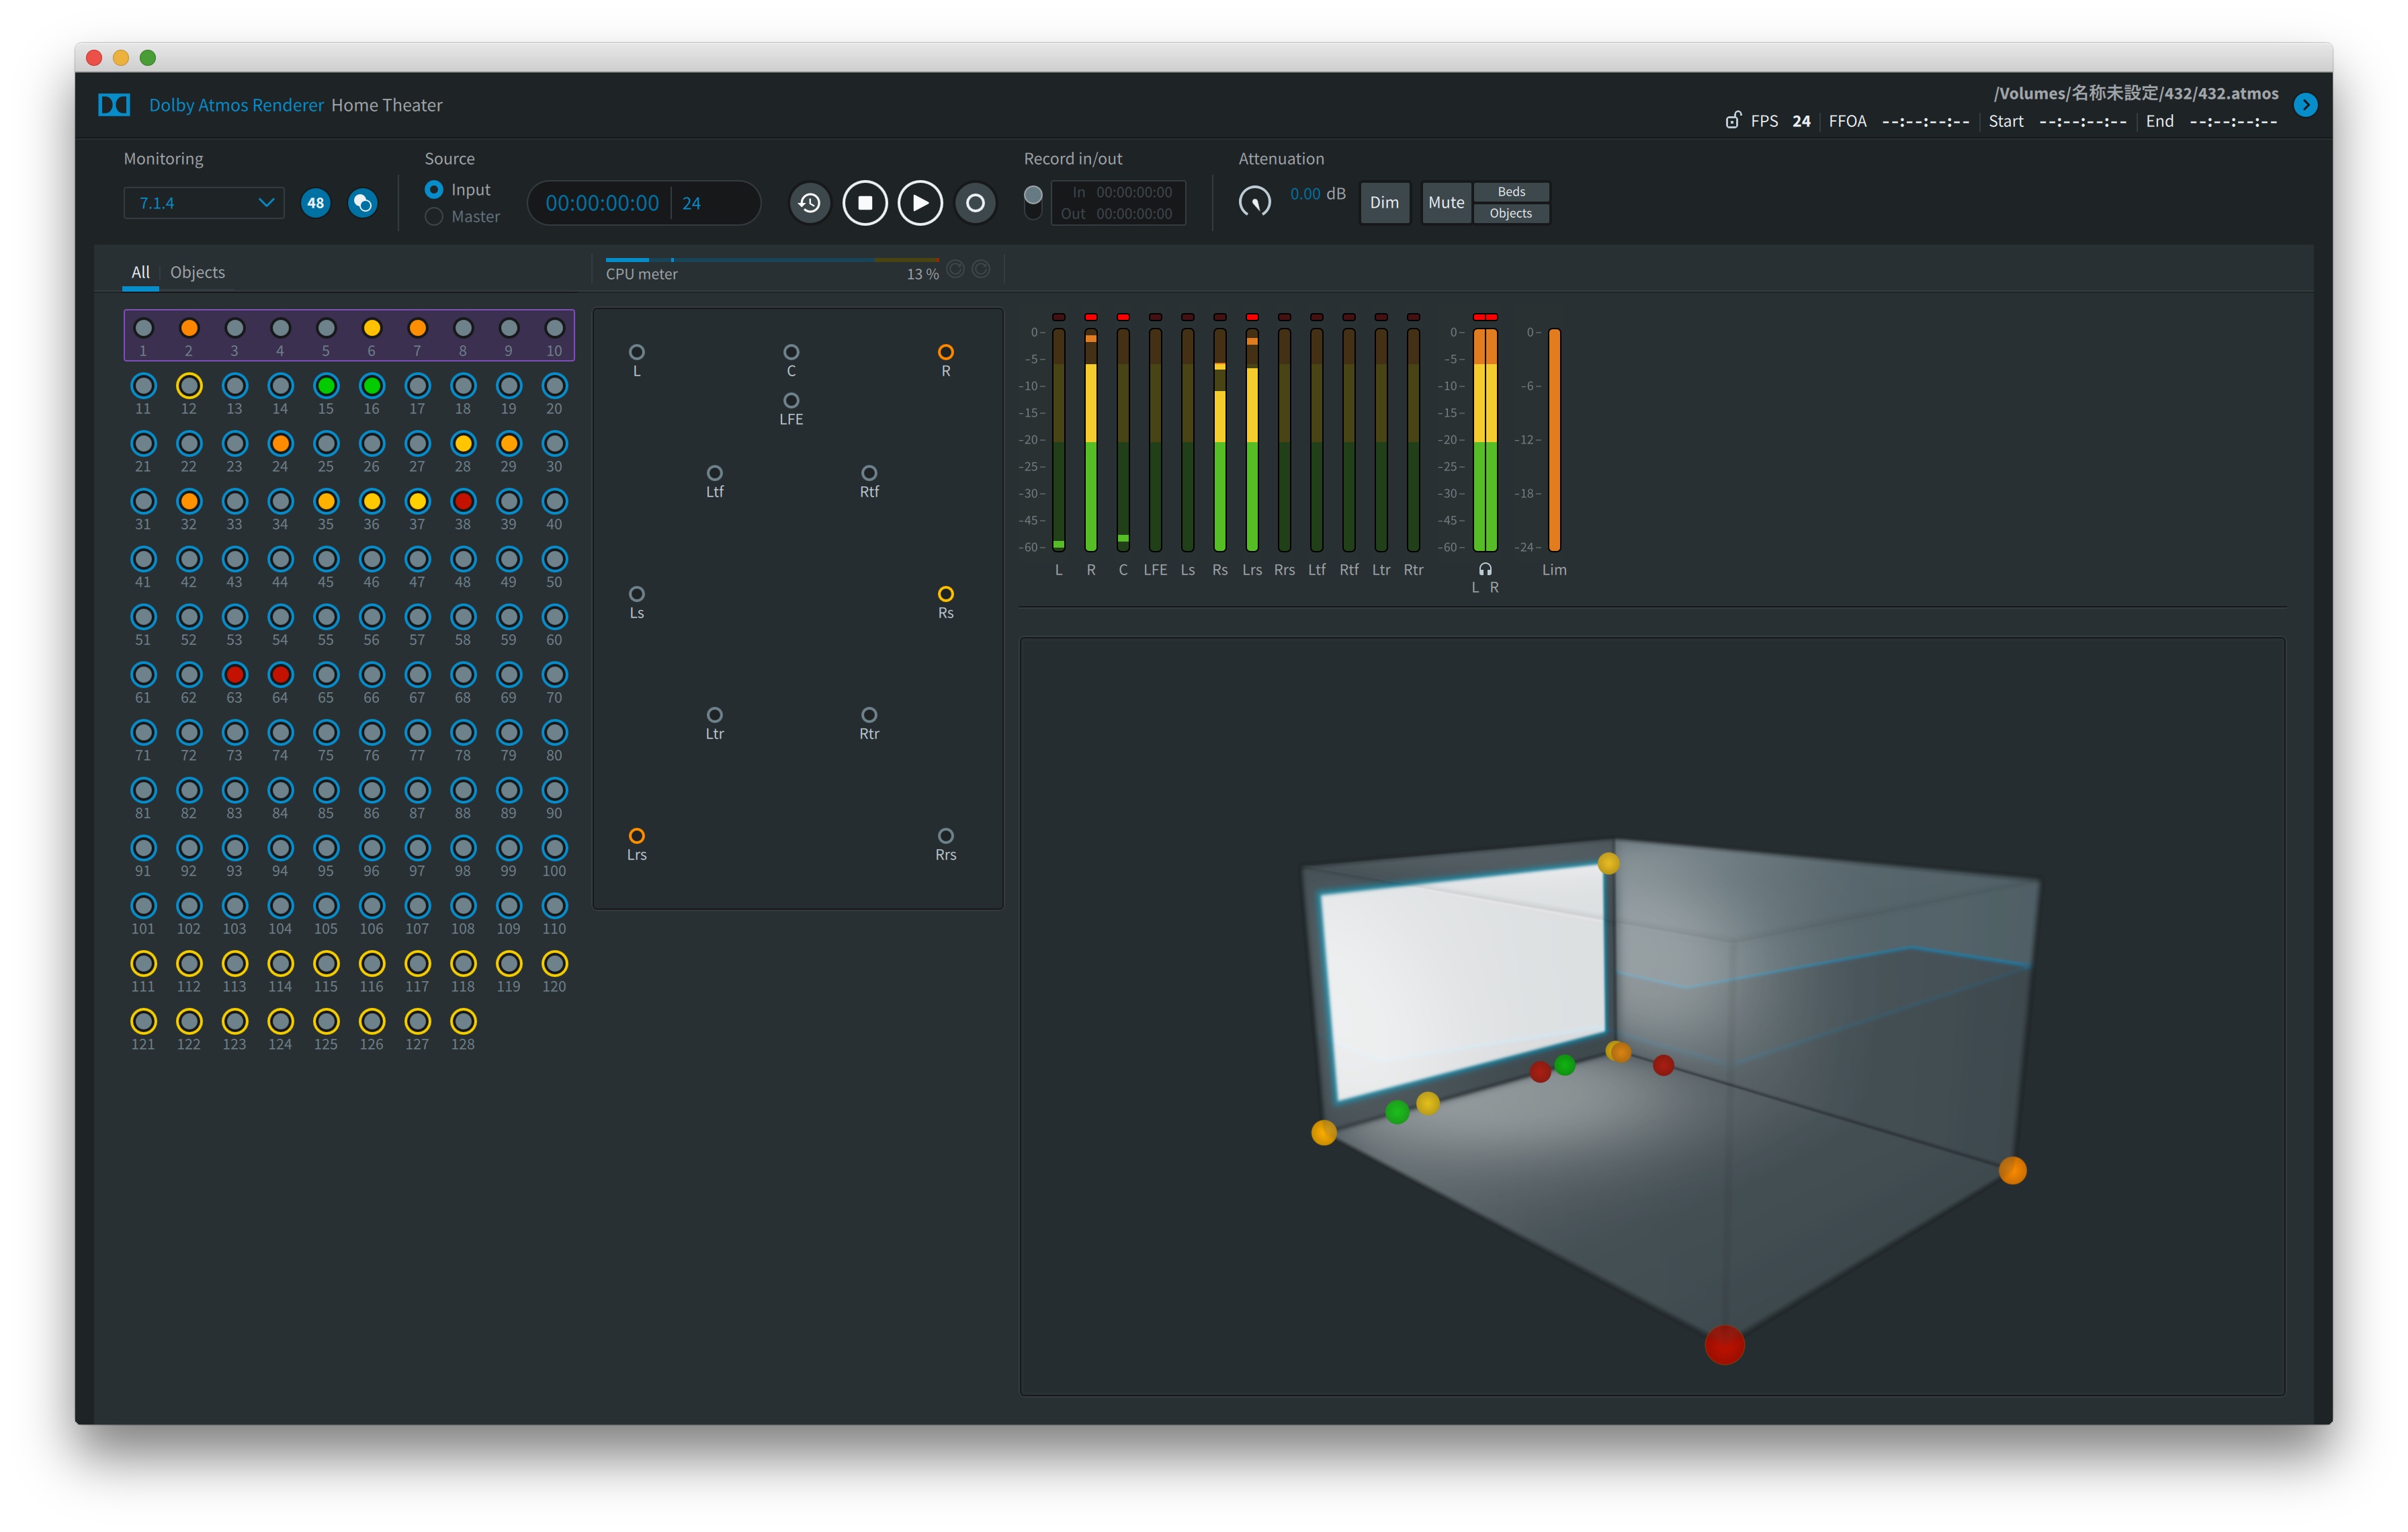2408x1532 pixels.
Task: Click the headphone L R meter
Action: click(x=1485, y=439)
